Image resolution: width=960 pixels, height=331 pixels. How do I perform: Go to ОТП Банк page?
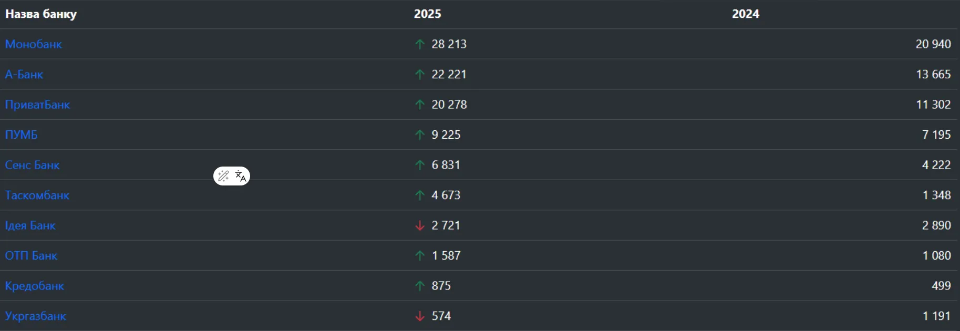tap(32, 256)
